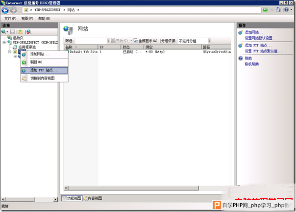
Task: Click the green refresh icon beside address bar
Action: pos(265,10)
